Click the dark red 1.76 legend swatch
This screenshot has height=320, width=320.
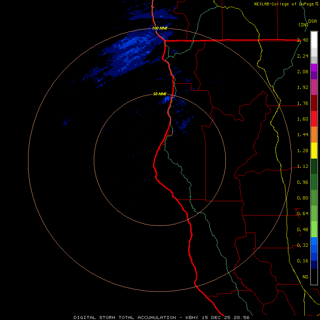point(314,103)
